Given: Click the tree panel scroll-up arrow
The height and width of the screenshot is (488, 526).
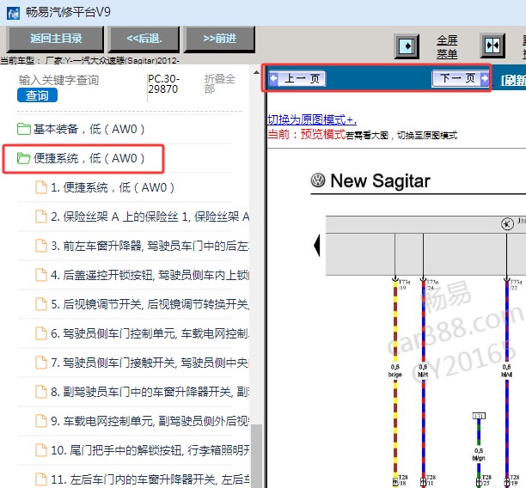Looking at the screenshot, I should click(x=257, y=72).
